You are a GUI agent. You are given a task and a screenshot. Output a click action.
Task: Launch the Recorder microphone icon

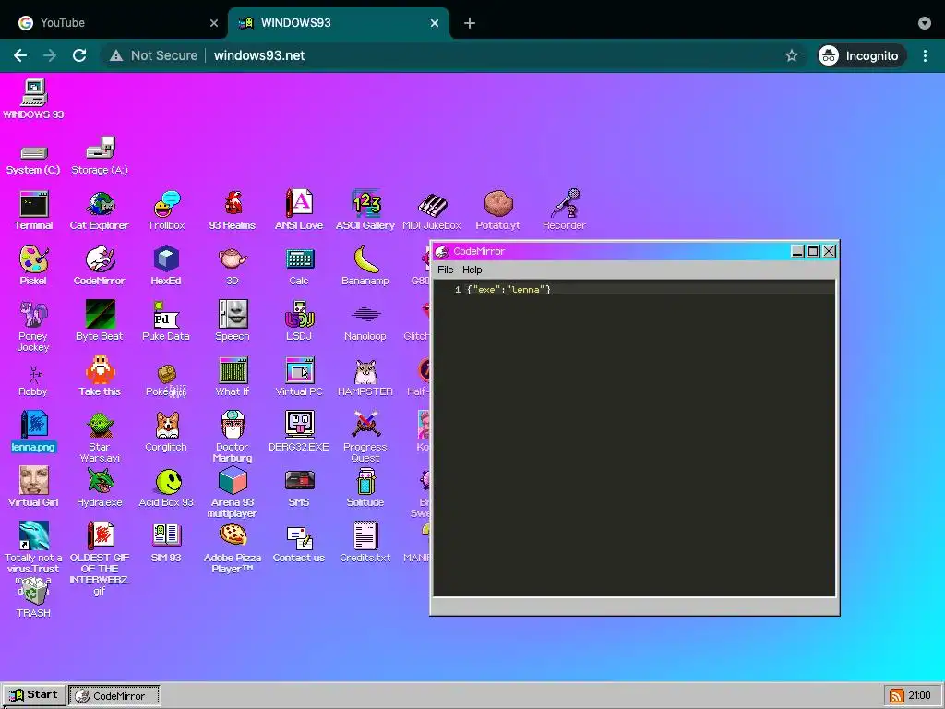click(564, 210)
